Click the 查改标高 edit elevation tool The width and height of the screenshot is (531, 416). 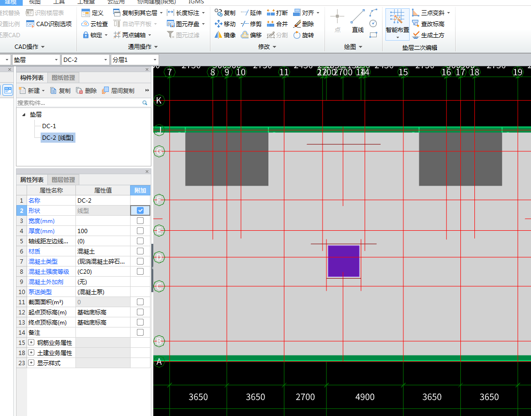(x=428, y=24)
